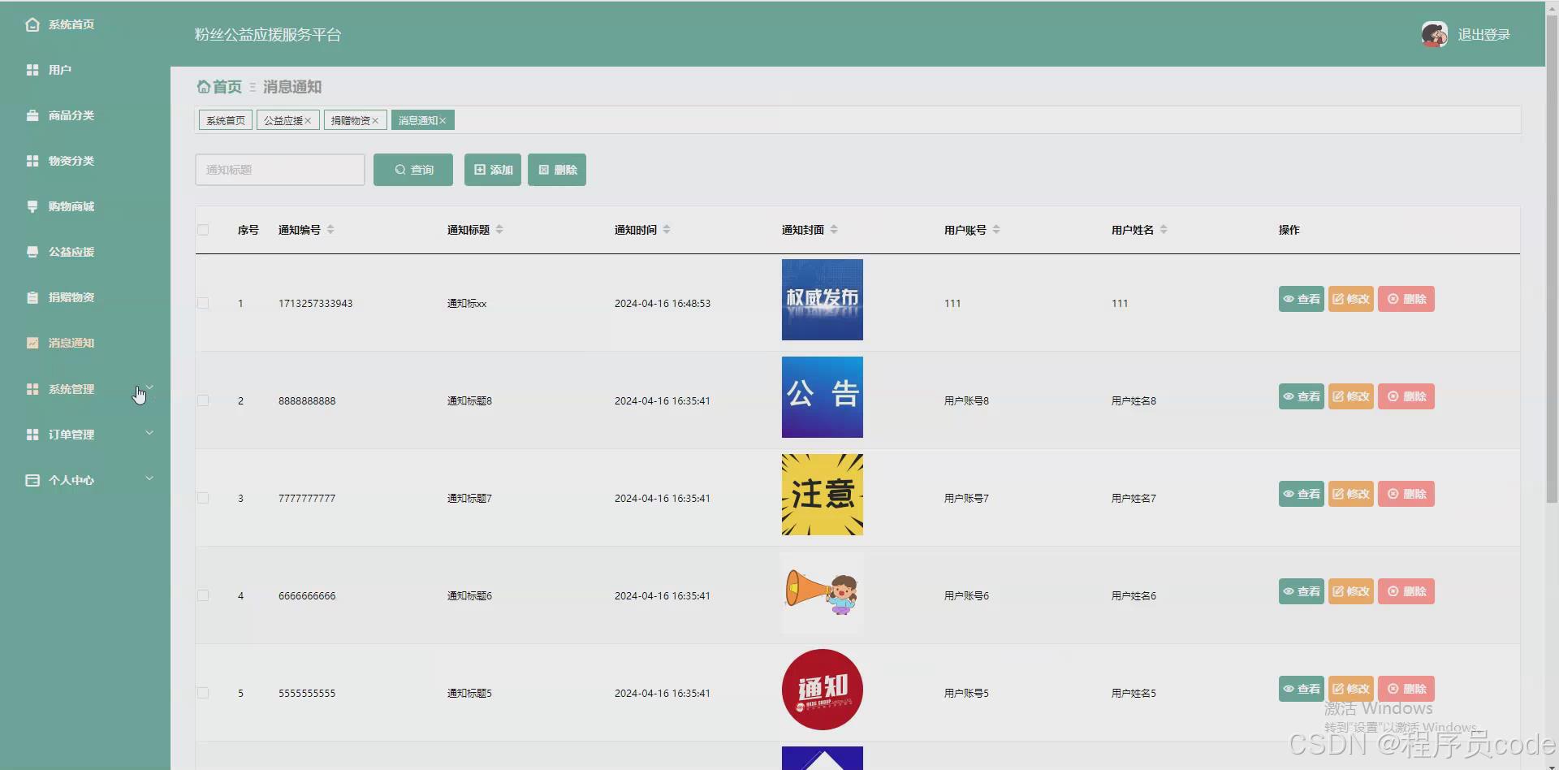Sort by 通知时间 column arrows
The height and width of the screenshot is (770, 1559).
click(667, 230)
